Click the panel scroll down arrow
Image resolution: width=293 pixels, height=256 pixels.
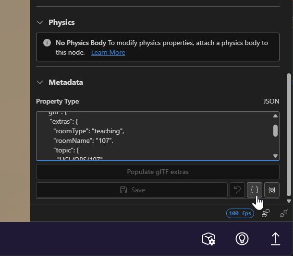coord(289,201)
